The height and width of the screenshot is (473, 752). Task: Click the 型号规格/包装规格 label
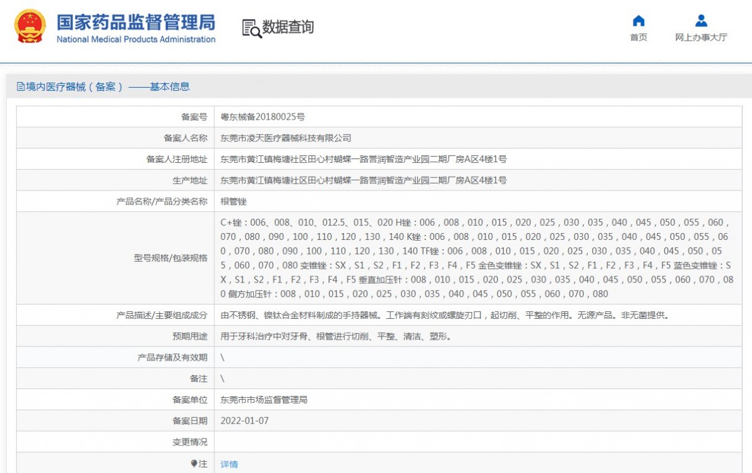170,258
